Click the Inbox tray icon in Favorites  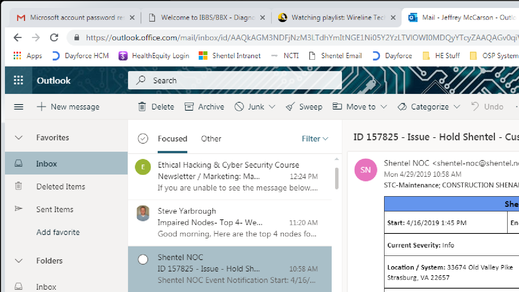(x=18, y=163)
